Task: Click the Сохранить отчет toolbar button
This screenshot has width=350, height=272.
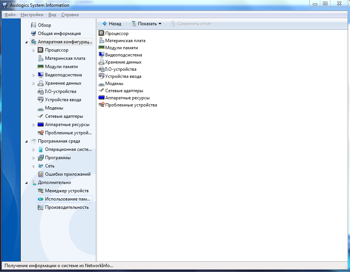Action: pos(191,24)
